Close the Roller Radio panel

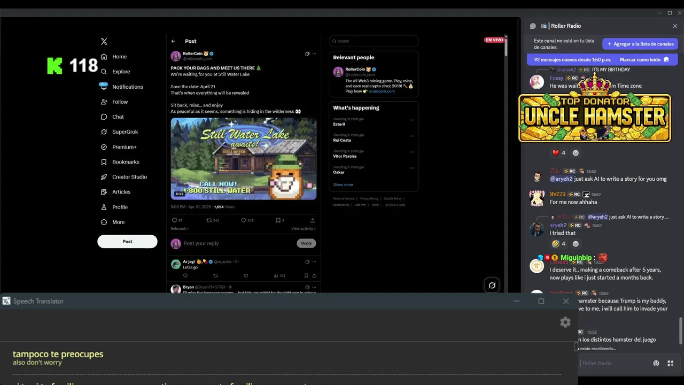tap(675, 26)
